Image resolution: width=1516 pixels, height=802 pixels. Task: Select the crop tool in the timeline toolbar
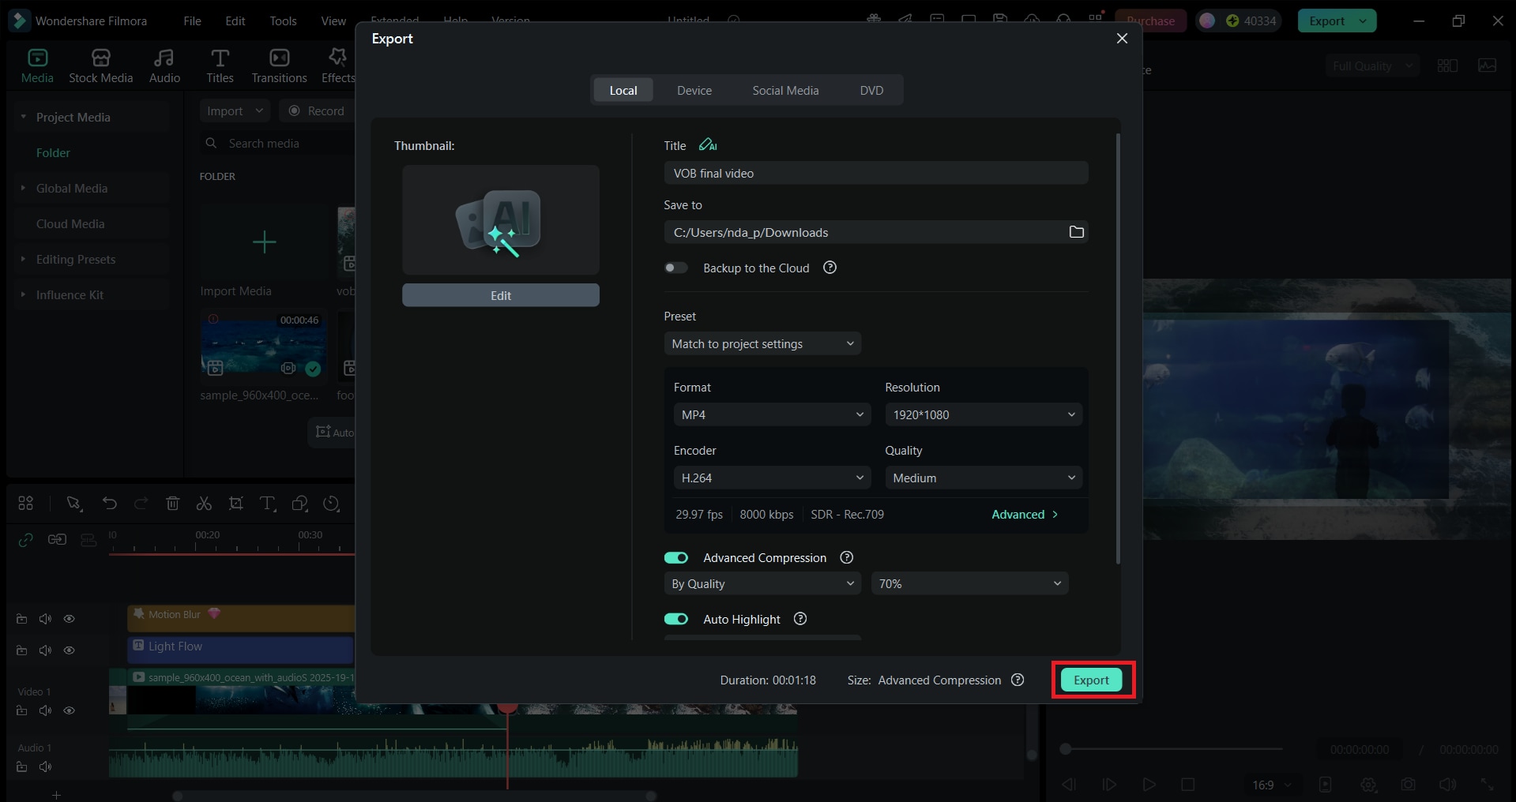coord(235,504)
